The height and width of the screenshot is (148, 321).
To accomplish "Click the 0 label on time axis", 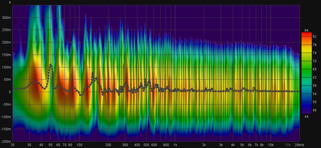I will pos(9,92).
